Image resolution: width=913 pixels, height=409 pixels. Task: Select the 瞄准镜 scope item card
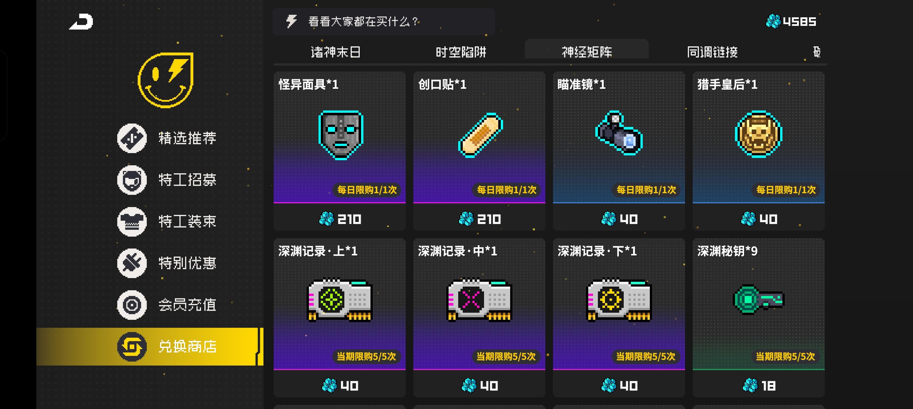(619, 151)
